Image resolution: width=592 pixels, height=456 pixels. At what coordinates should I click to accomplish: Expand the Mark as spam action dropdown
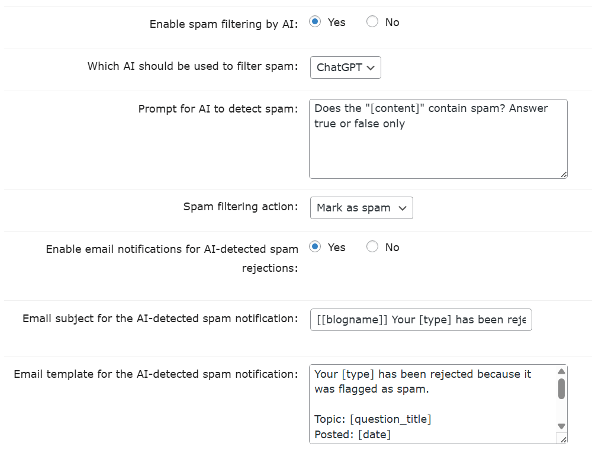361,208
